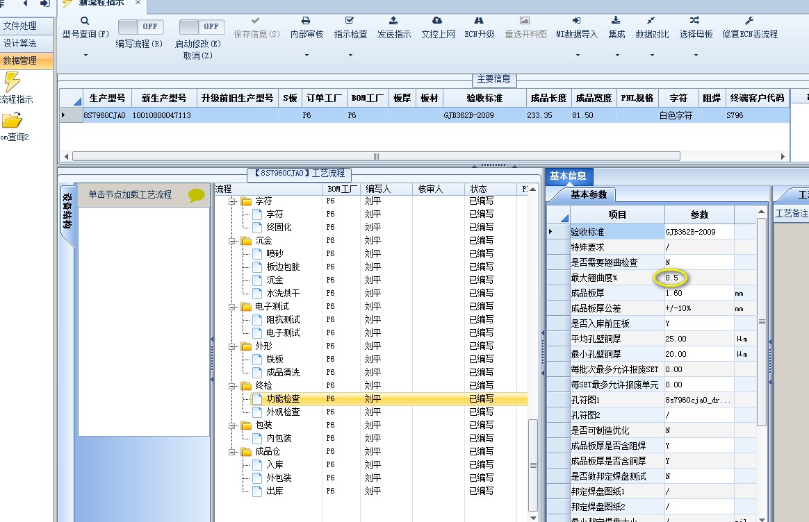809x522 pixels.
Task: Select the 终固化 process node
Action: (279, 227)
